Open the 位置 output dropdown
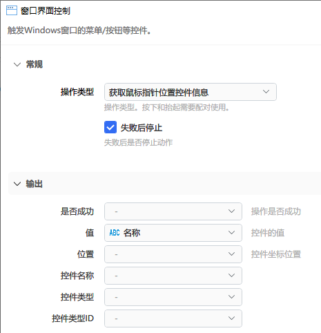321x333 pixels. click(x=173, y=254)
